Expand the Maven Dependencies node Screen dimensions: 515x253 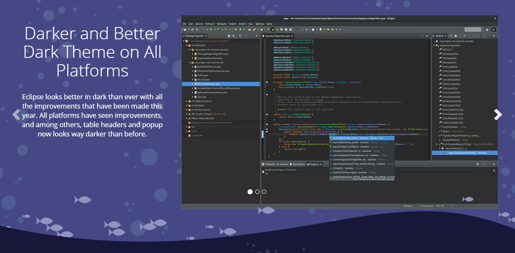pyautogui.click(x=187, y=118)
